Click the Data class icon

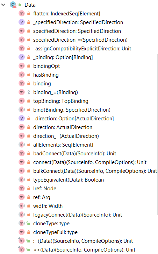(x=13, y=5)
